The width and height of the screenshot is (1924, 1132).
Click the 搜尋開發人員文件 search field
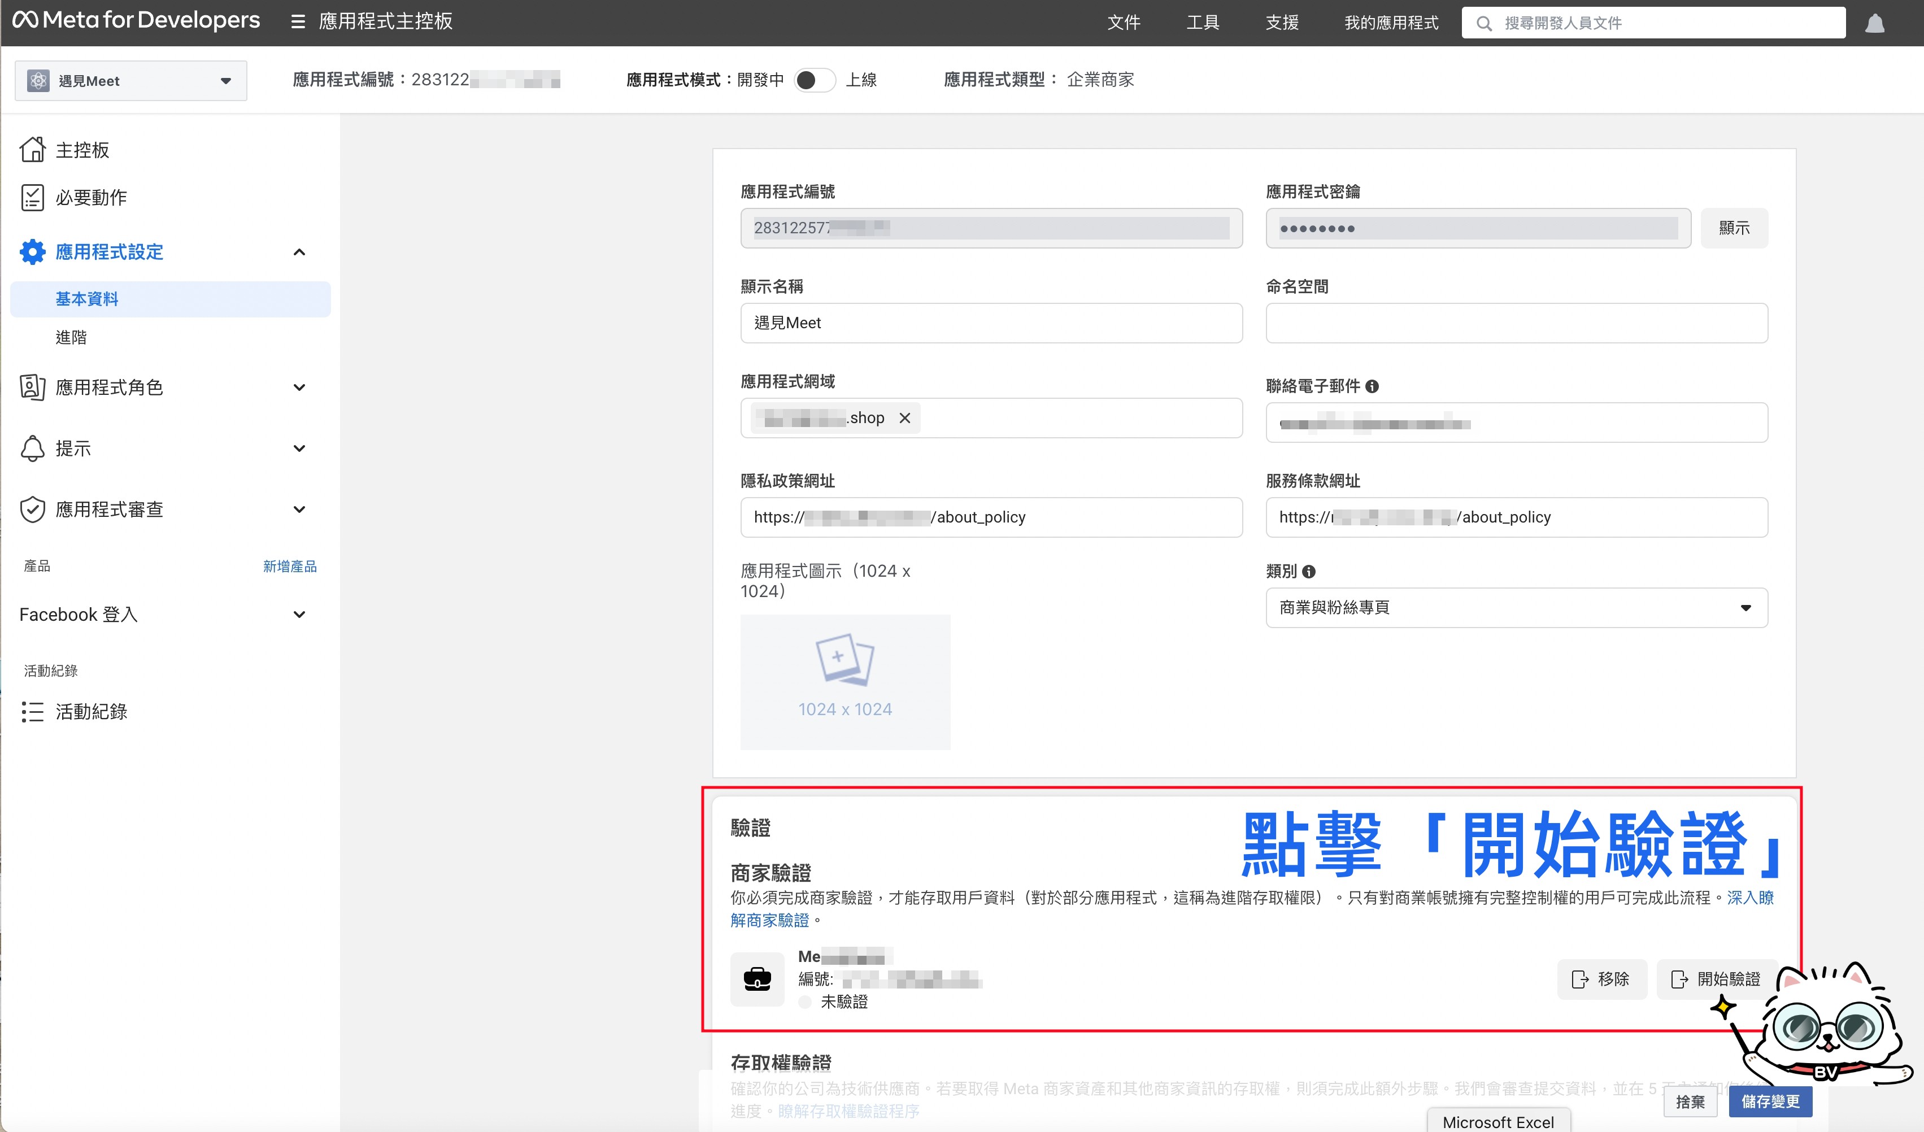[1654, 23]
